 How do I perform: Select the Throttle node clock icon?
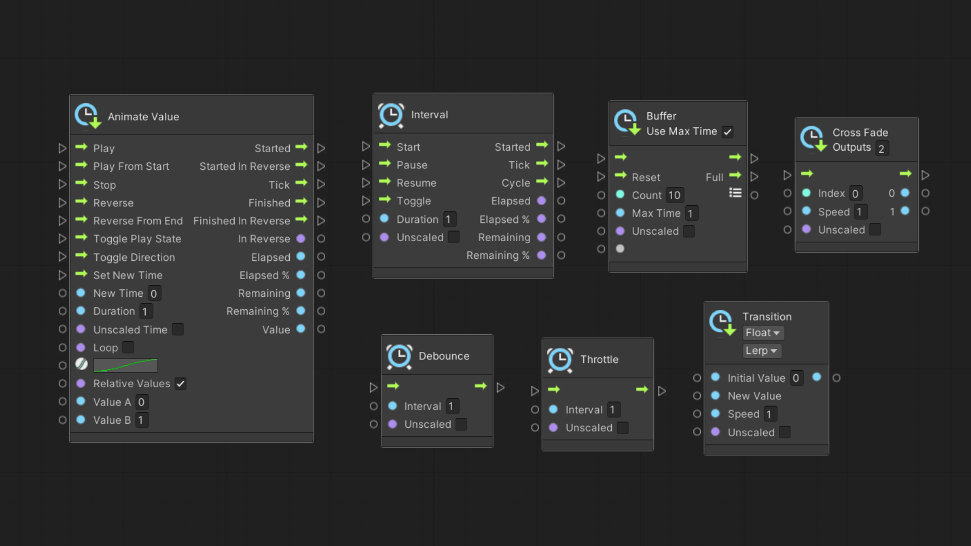[560, 359]
